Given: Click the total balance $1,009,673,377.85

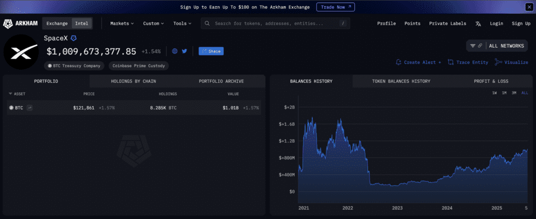Looking at the screenshot, I should pyautogui.click(x=91, y=51).
